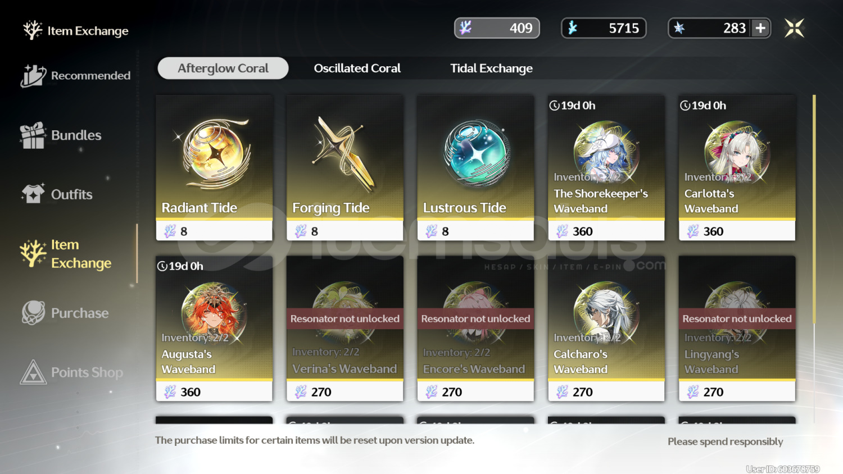Screen dimensions: 843x474
Task: Open the Purchase section
Action: (x=65, y=313)
